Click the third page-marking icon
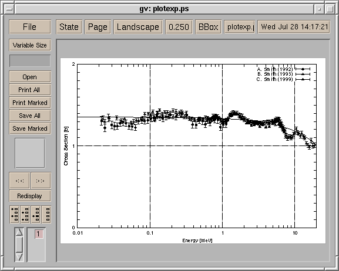 click(36, 215)
